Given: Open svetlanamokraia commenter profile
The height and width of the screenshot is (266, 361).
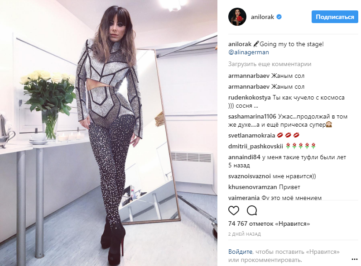Looking at the screenshot, I should tap(252, 135).
